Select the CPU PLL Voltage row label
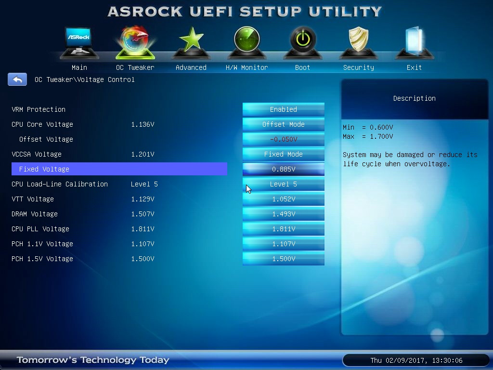This screenshot has height=370, width=493. [40, 229]
